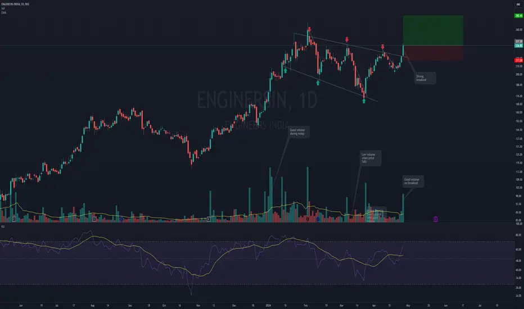The image size is (524, 309).
Task: Click the 160.00 price axis label
Action: click(518, 112)
